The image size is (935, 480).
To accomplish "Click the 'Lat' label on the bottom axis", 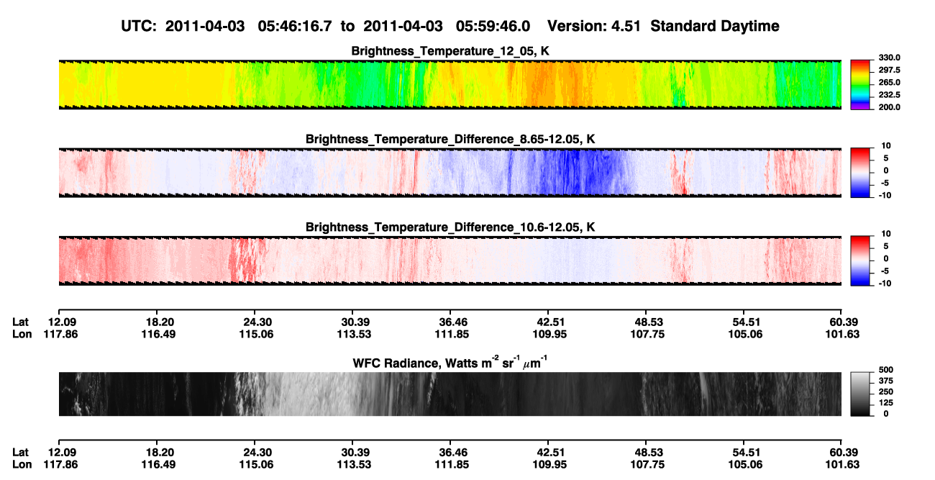I will coord(21,452).
